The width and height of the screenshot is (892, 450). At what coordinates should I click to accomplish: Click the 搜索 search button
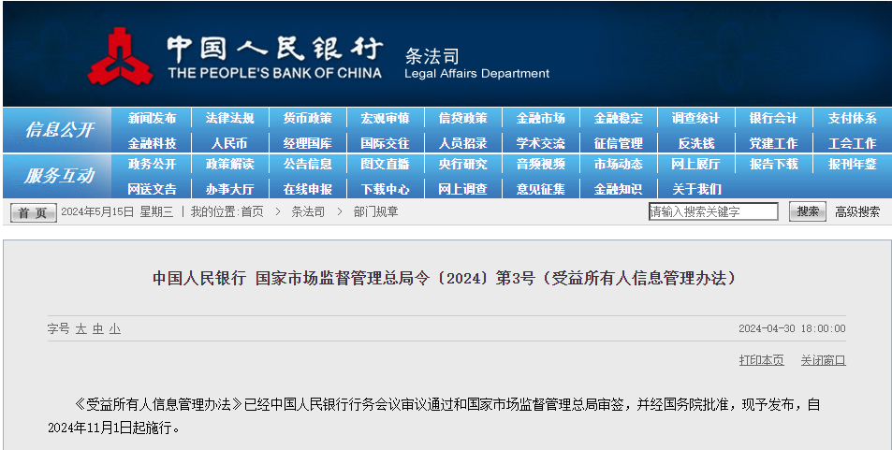point(807,211)
